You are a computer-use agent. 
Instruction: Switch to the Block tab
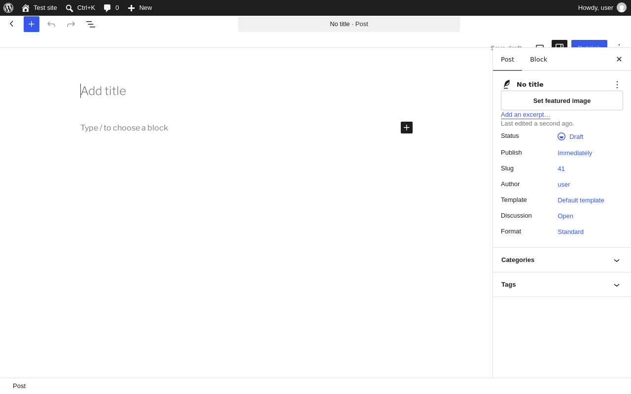click(538, 59)
